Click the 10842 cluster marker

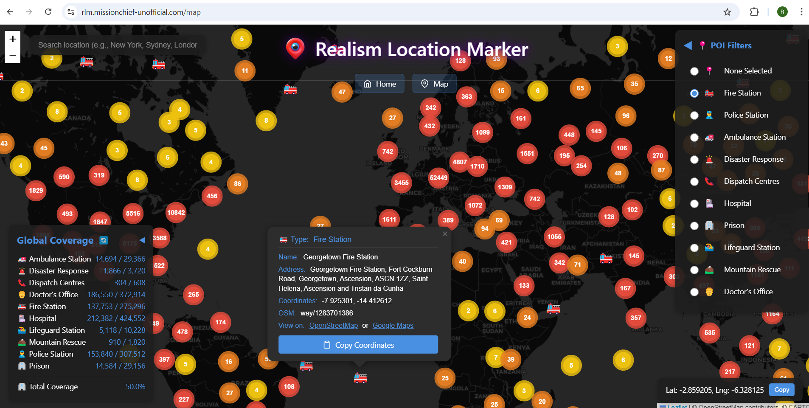[176, 213]
